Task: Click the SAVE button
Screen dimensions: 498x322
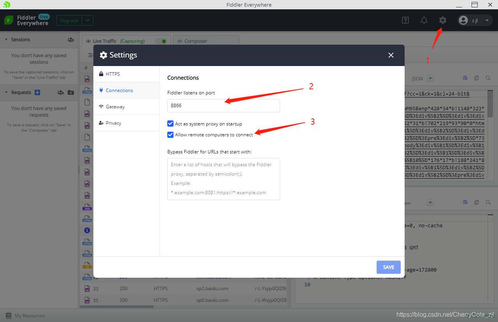Action: pyautogui.click(x=388, y=267)
